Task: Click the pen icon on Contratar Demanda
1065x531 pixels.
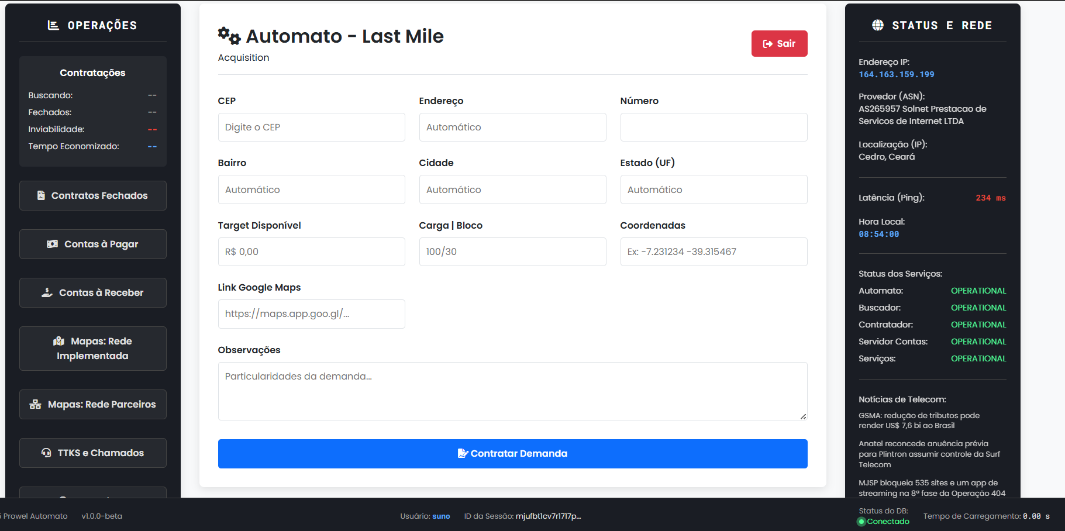Action: click(x=463, y=453)
